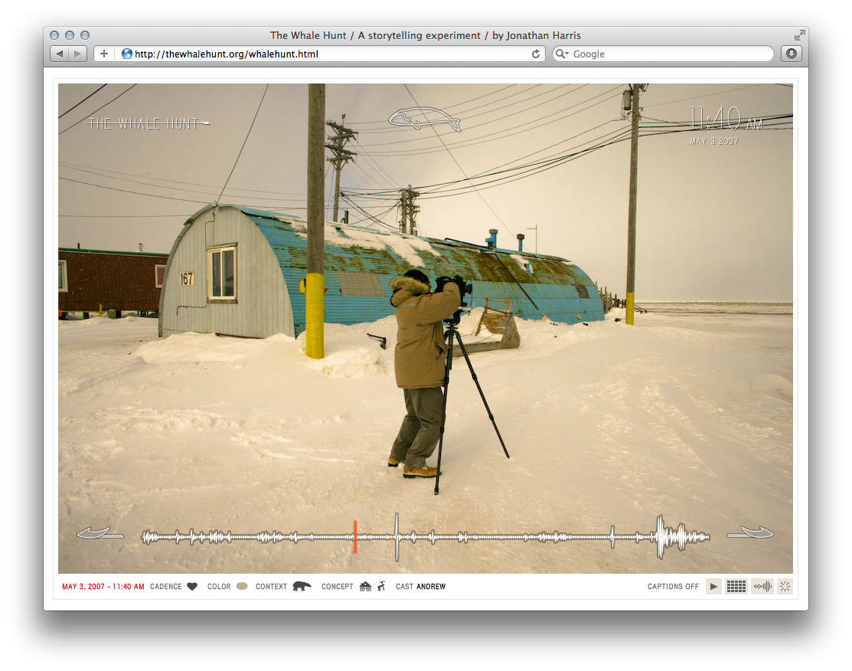Start slideshow with the play button

pos(713,587)
